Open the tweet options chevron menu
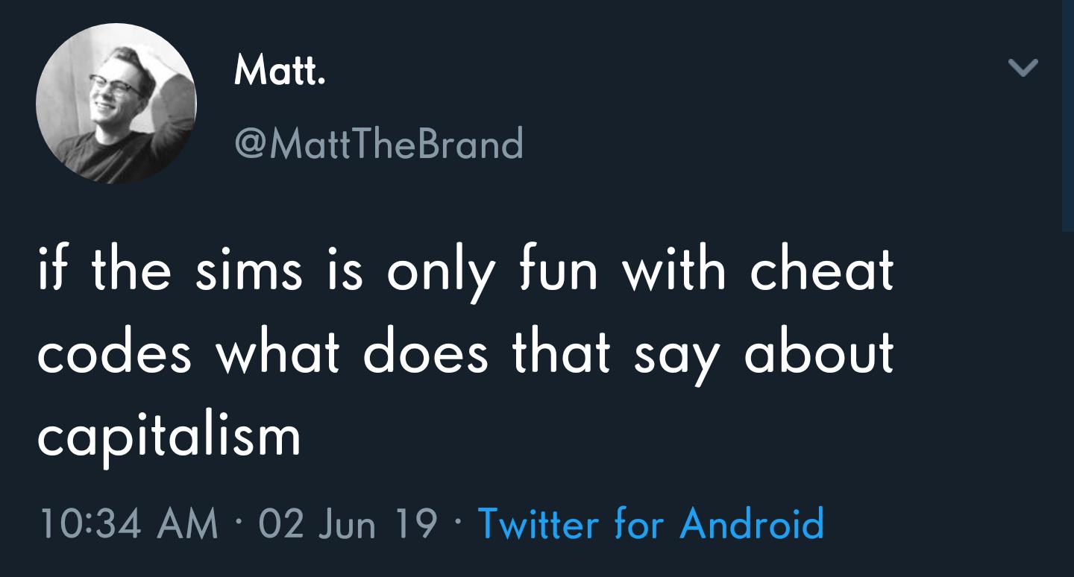This screenshot has height=577, width=1074. (1022, 69)
